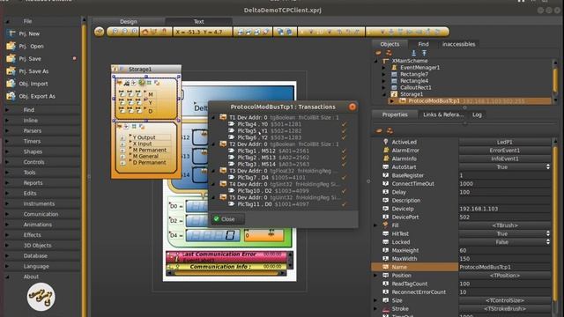Click the ActiveLed property icon
Viewport: 564px width, 317px height.
click(386, 142)
